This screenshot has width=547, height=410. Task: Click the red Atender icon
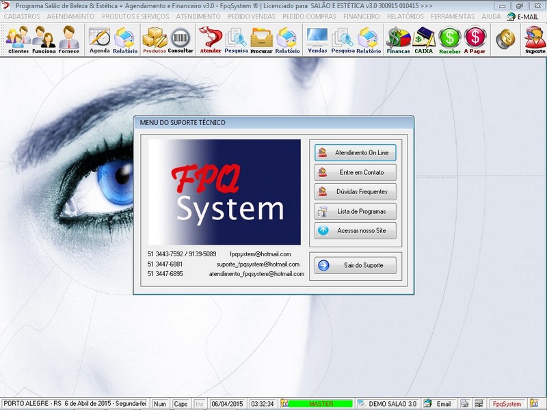[x=211, y=40]
